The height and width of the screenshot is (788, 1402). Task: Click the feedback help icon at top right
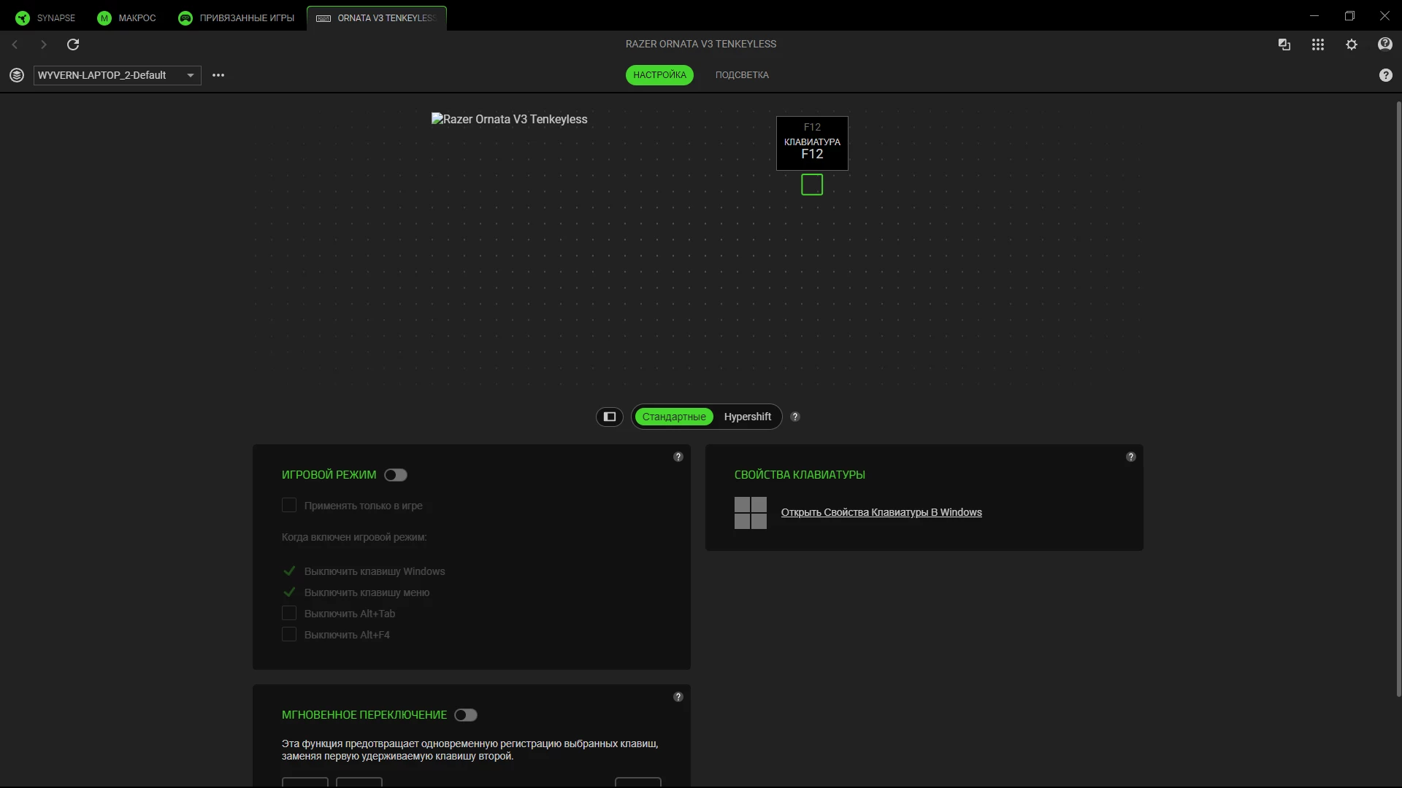1384,45
